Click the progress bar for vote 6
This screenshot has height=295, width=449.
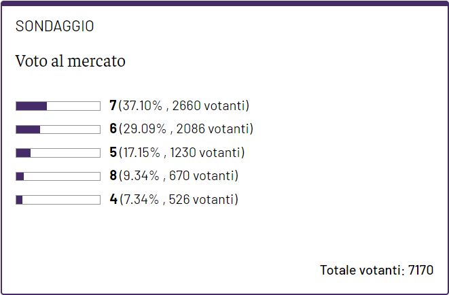click(58, 129)
